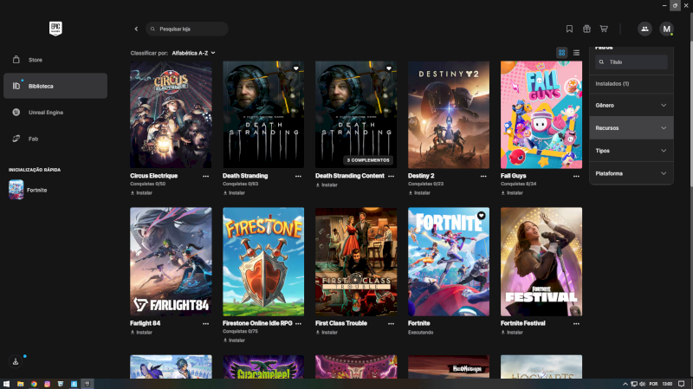This screenshot has width=693, height=389.
Task: Open options menu for Farlight 84
Action: (x=205, y=323)
